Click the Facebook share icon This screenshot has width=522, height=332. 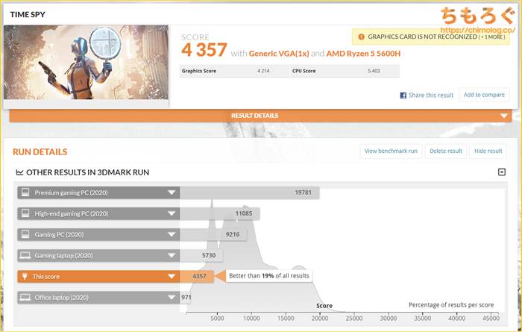click(403, 95)
